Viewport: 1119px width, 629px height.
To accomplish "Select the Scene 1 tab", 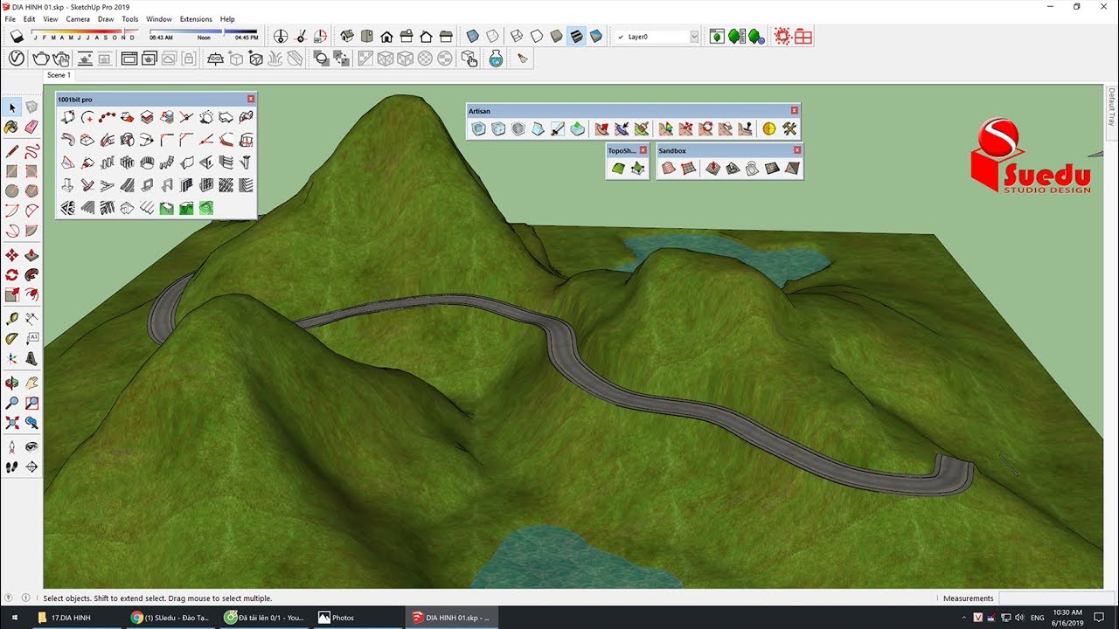I will point(59,75).
